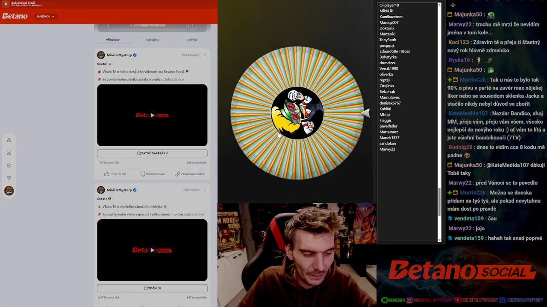Select Kamikazetom in the names list
The height and width of the screenshot is (307, 547).
pos(391,17)
